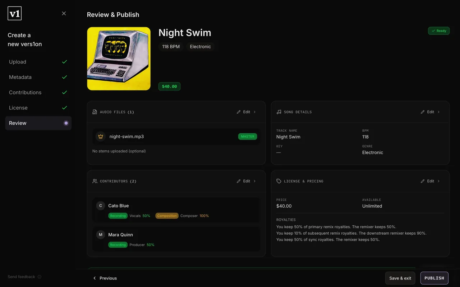
Task: Click Cato Blue's Recording tag
Action: (x=118, y=216)
